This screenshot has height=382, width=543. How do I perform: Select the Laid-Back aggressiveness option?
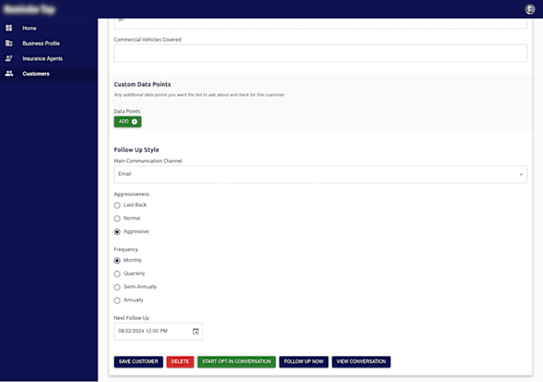(x=117, y=205)
